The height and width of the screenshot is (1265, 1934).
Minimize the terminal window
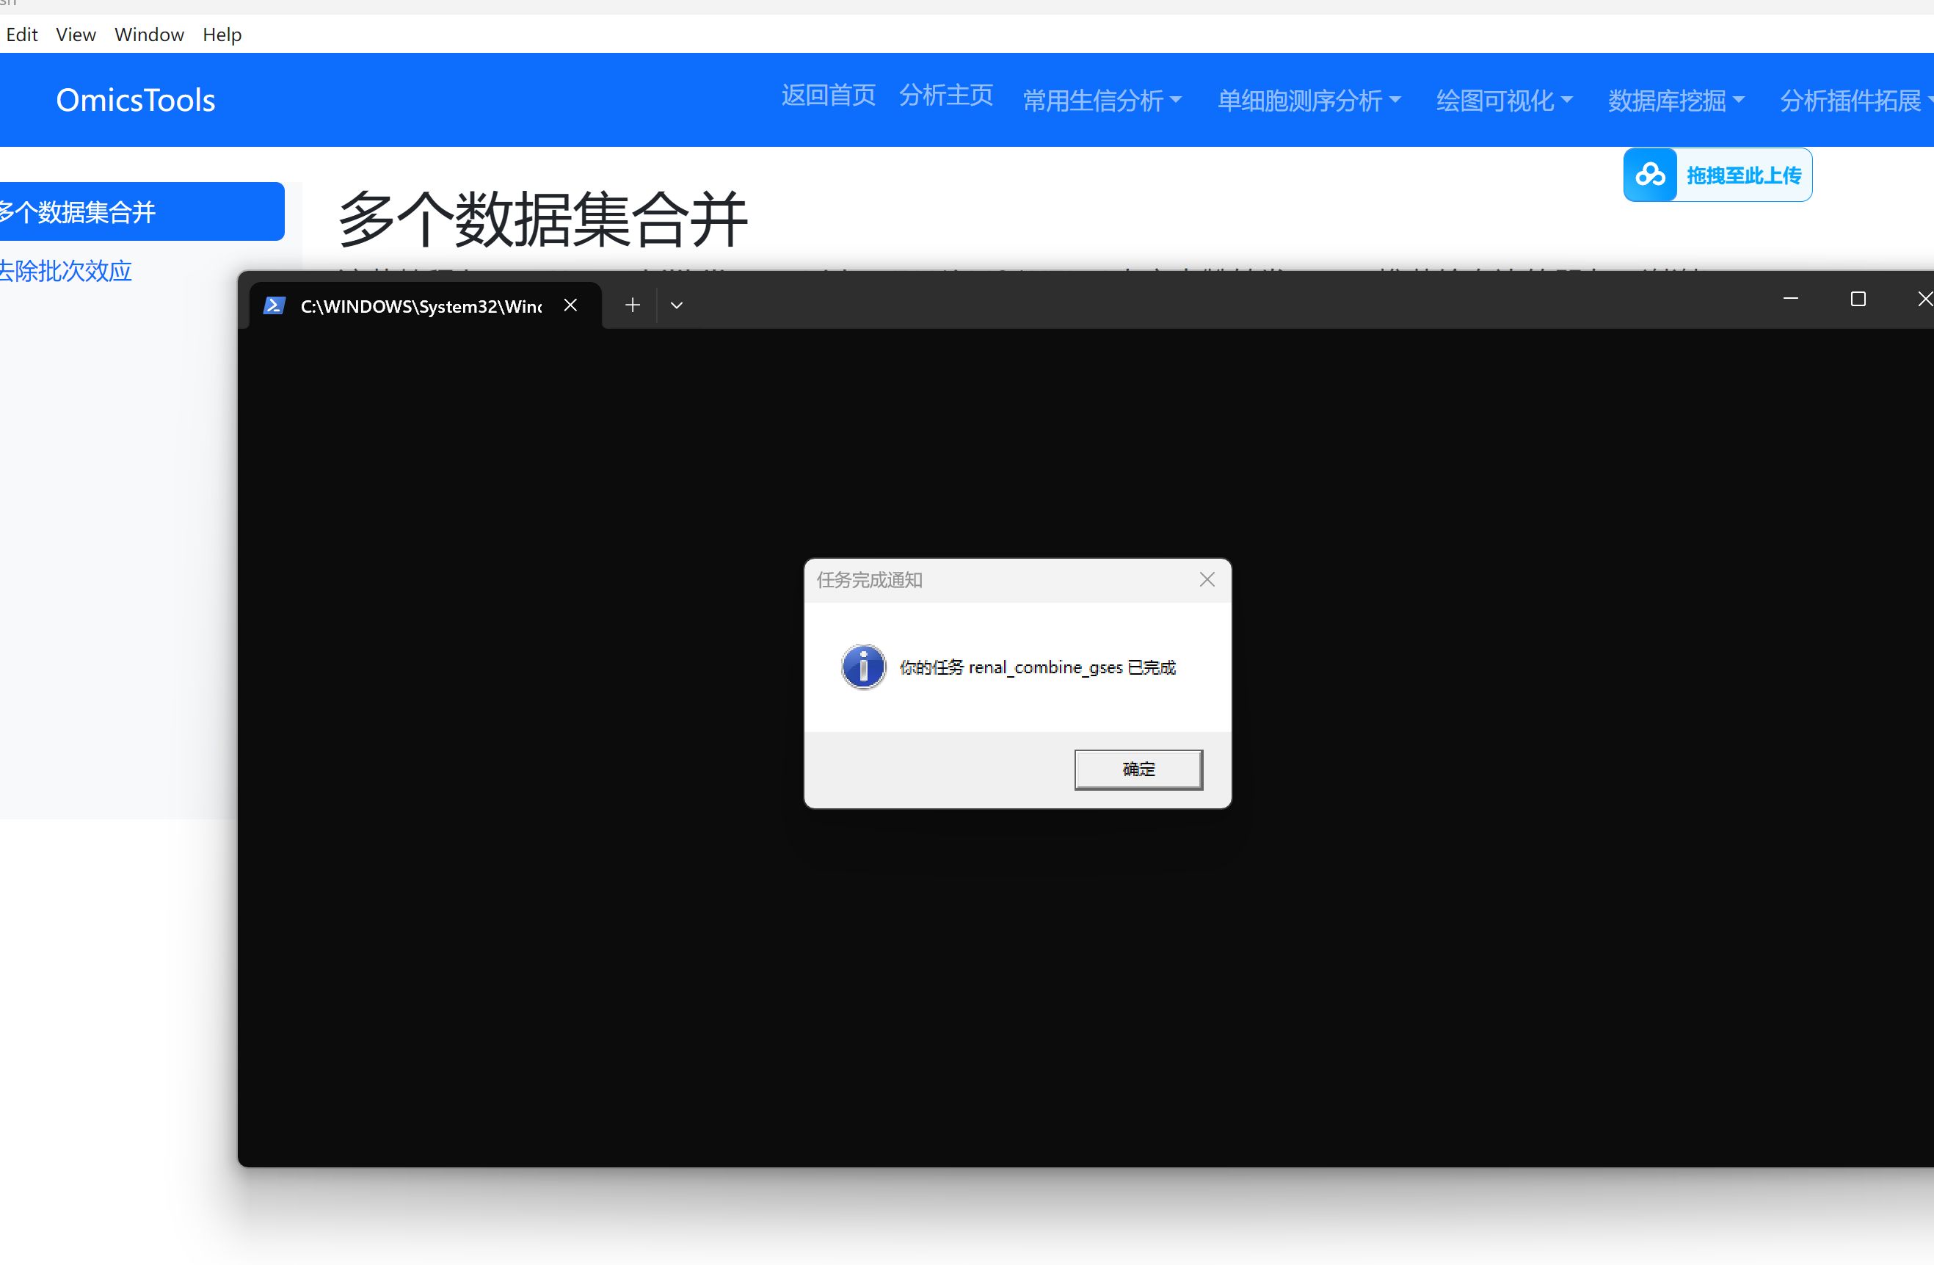[x=1790, y=299]
